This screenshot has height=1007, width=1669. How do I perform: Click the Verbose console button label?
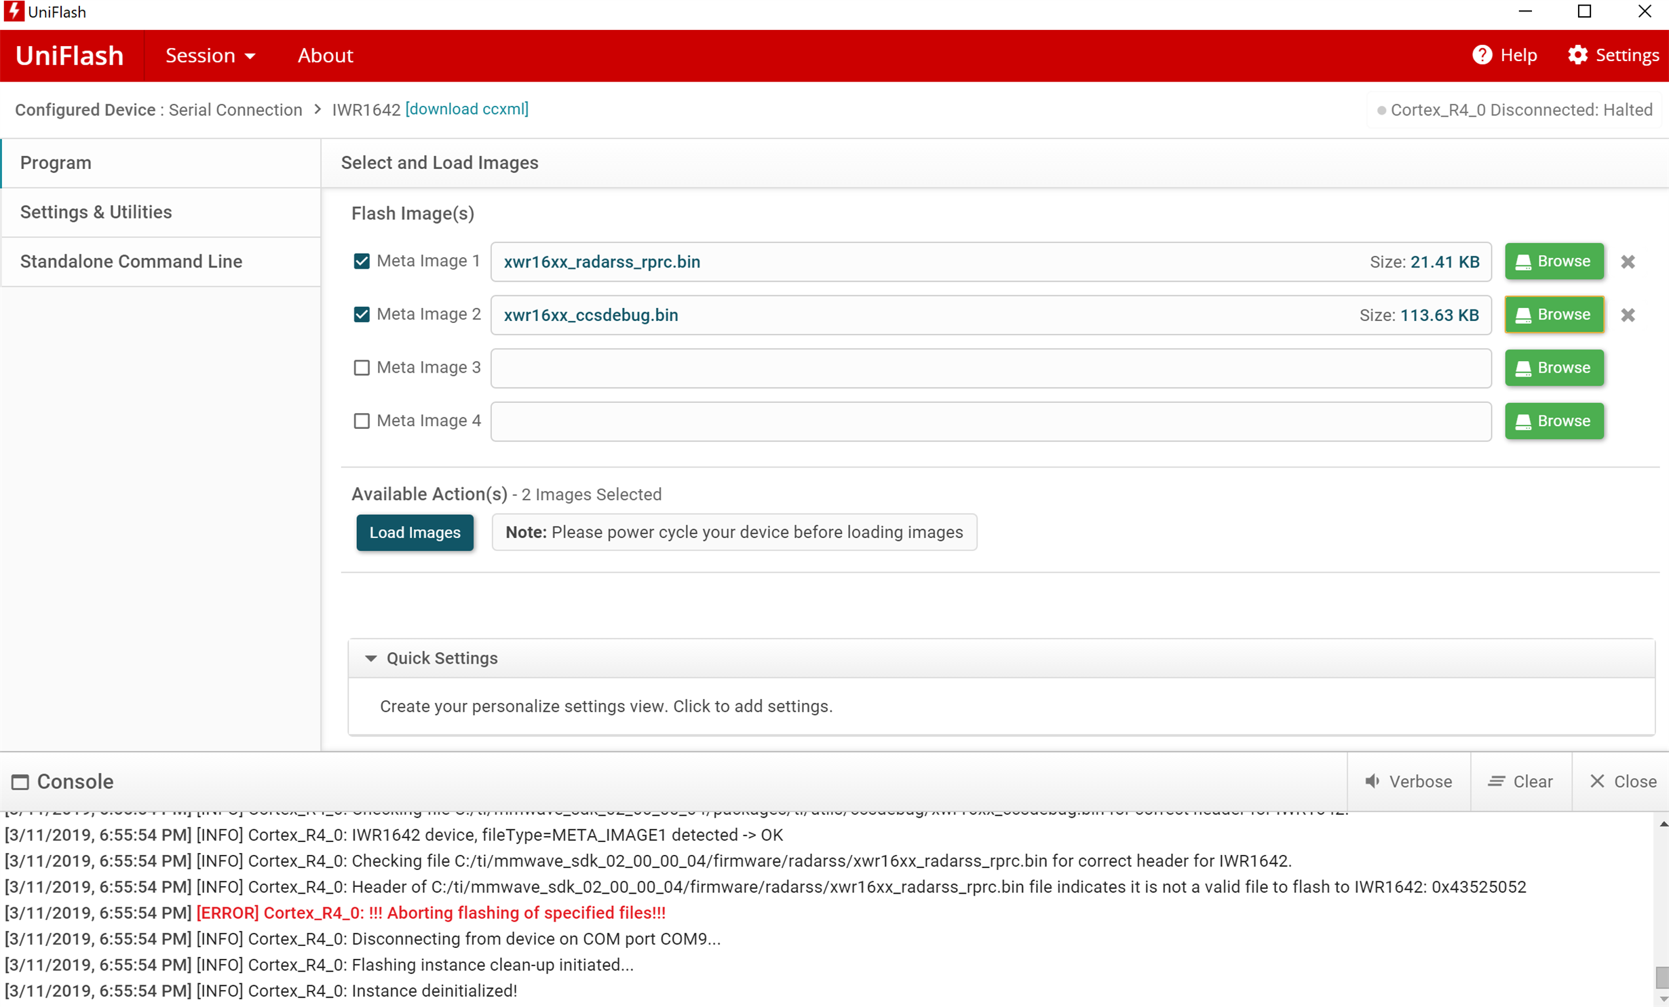click(x=1420, y=782)
